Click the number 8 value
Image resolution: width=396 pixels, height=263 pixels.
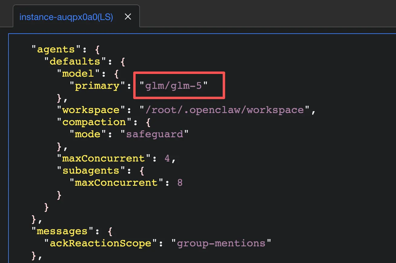[x=180, y=183]
